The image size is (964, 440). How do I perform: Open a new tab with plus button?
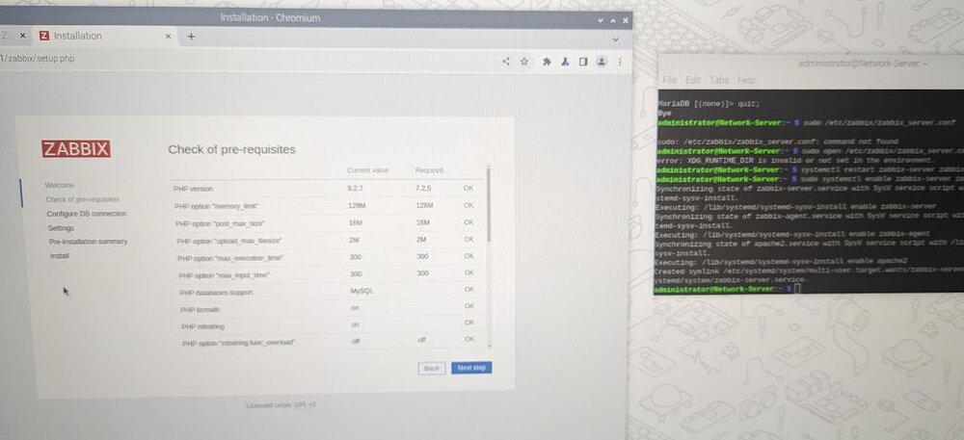pos(191,37)
